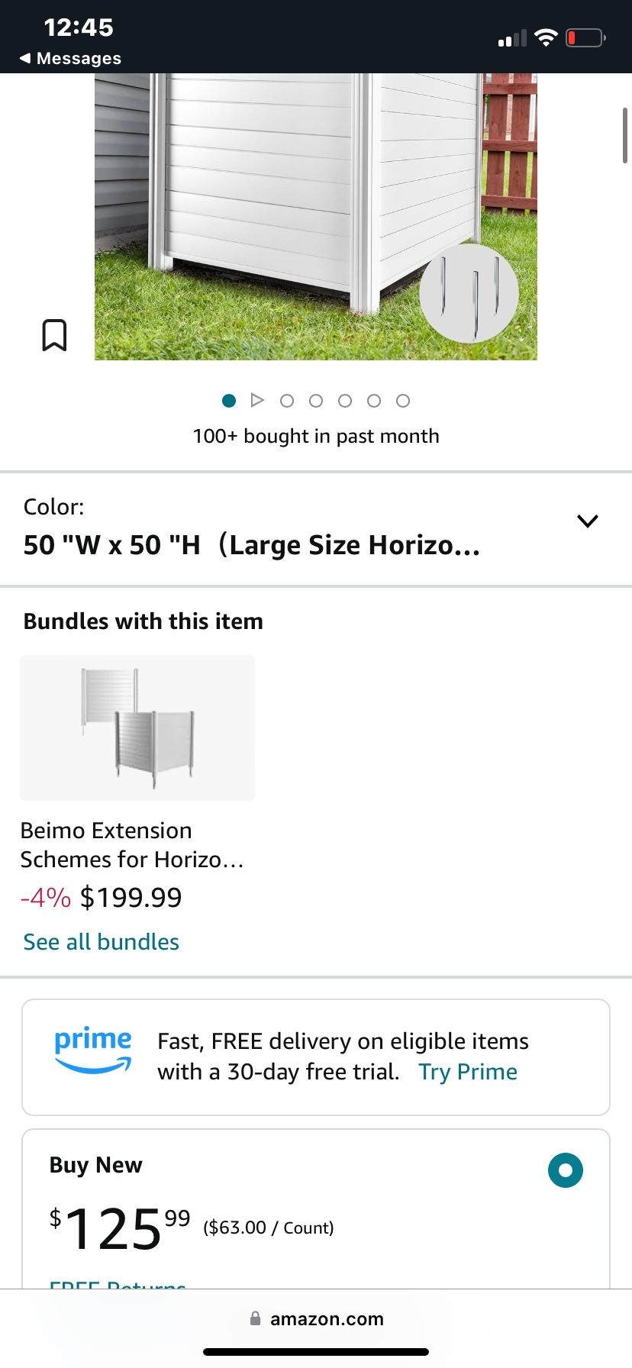Tap the bookmark save icon
The width and height of the screenshot is (632, 1368).
click(x=54, y=335)
